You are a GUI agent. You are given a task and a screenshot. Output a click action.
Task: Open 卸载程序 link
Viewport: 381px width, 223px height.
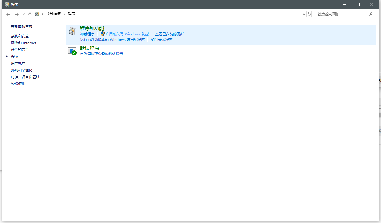(x=87, y=34)
